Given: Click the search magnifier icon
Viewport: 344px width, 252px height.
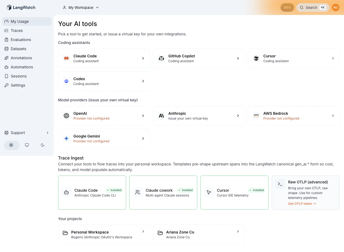Looking at the screenshot, I should tap(302, 8).
